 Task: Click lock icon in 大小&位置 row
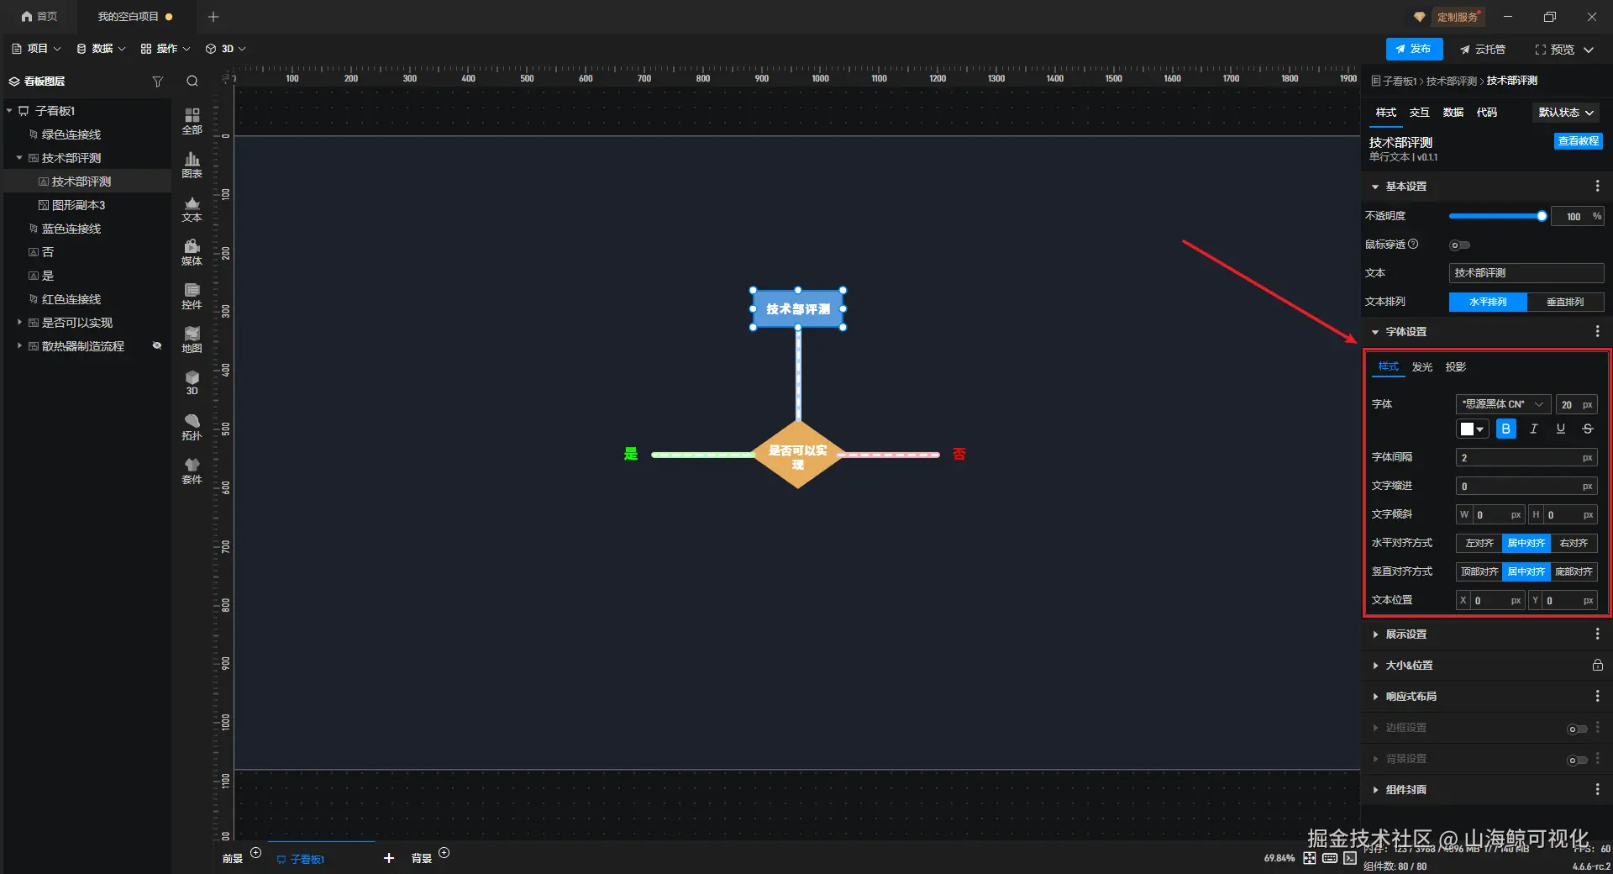click(1597, 665)
